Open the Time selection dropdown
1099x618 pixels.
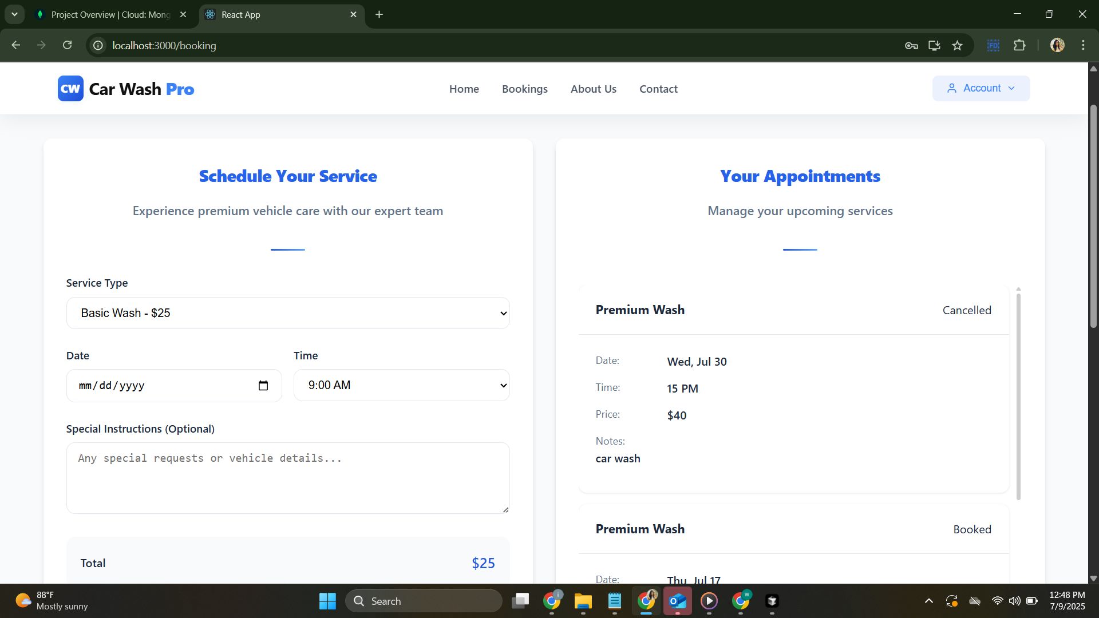[401, 385]
